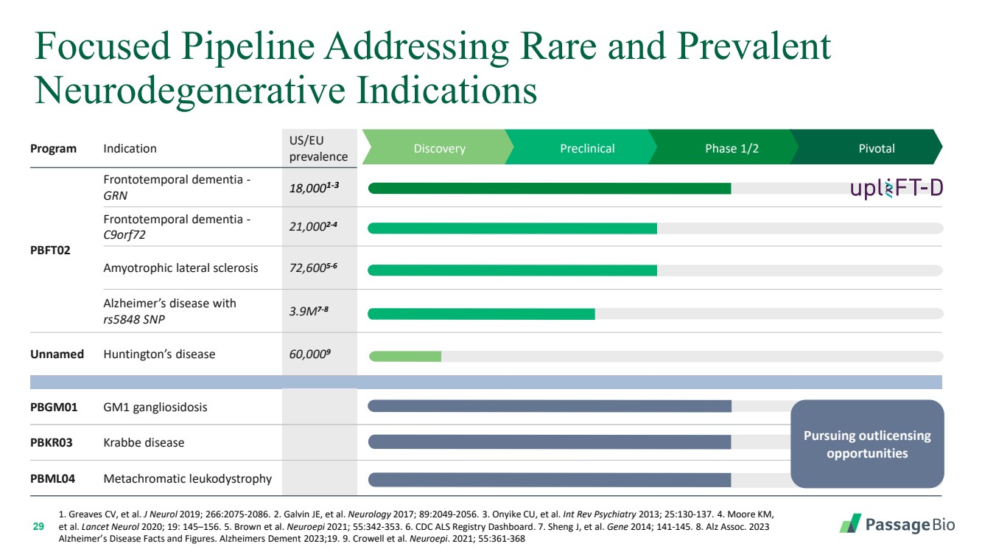
Task: Click the Passage Bio logo icon
Action: [x=851, y=524]
